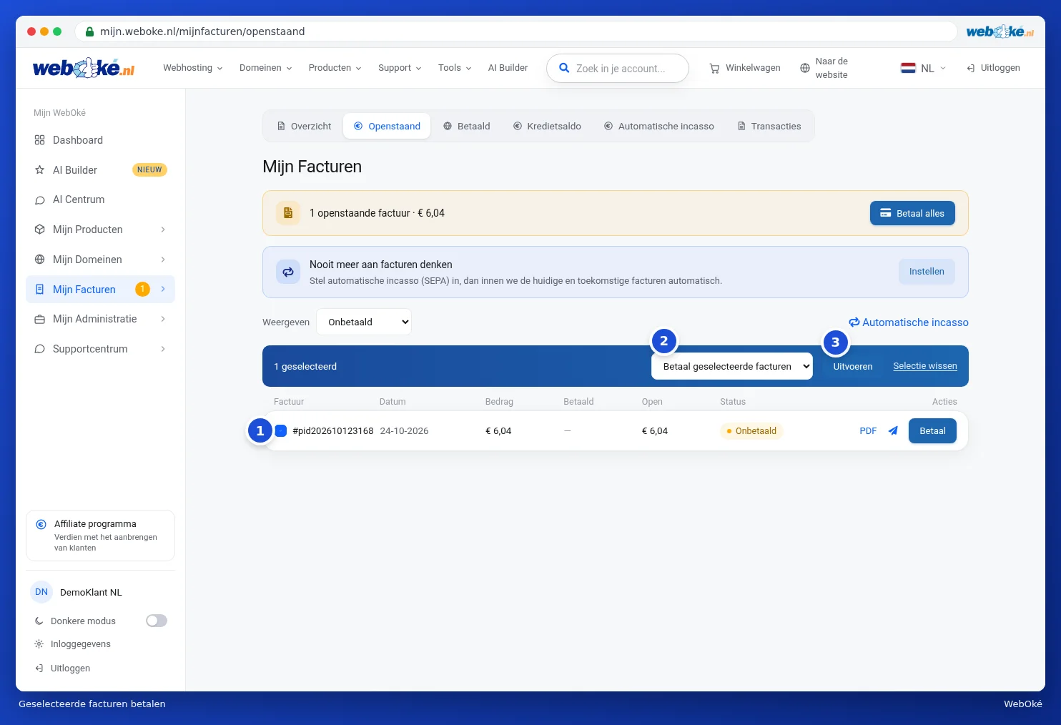
Task: Click the AI Centrum chat bubble icon
Action: (40, 200)
